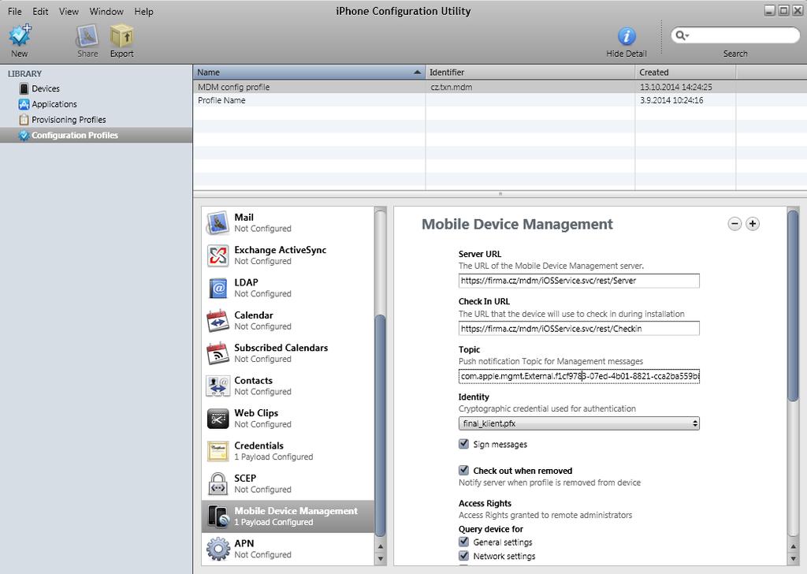Open the Mobile Device Management payload icon
The height and width of the screenshot is (574, 807).
click(x=218, y=516)
